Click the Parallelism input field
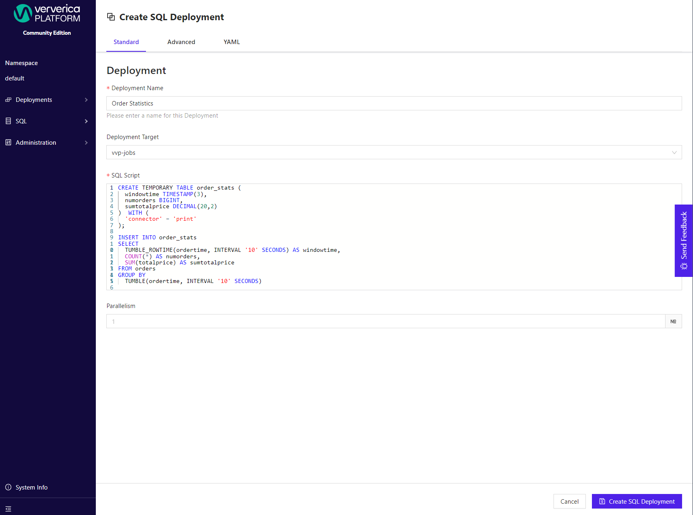The width and height of the screenshot is (693, 515). 386,321
